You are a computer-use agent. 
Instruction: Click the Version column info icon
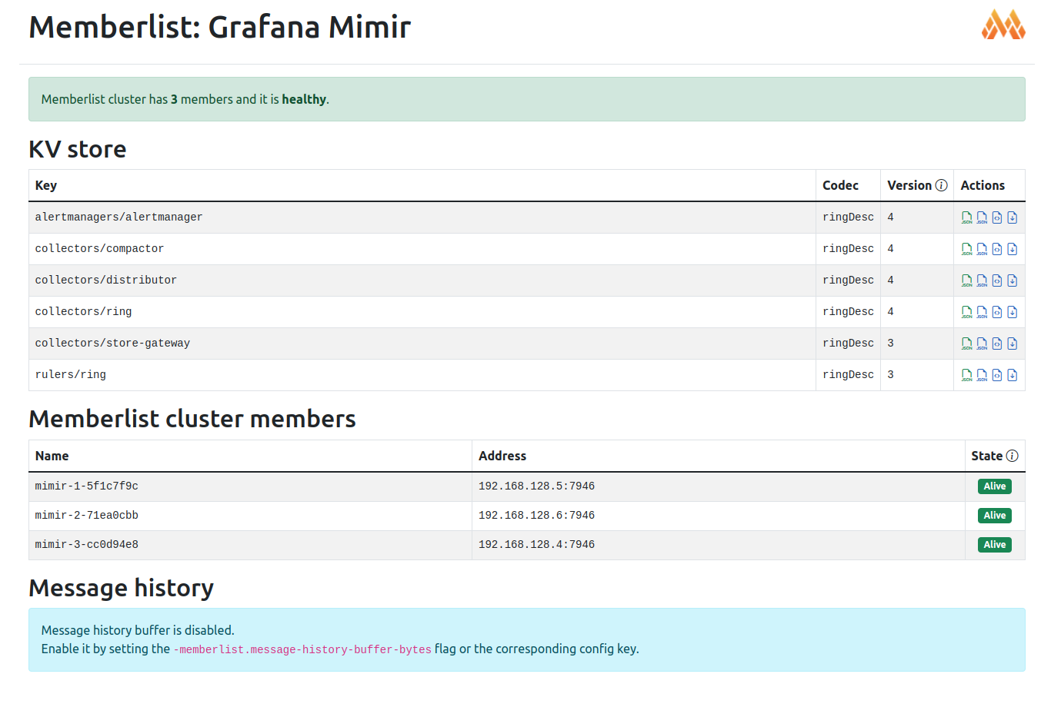941,185
